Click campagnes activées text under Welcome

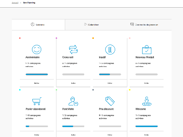(143, 117)
